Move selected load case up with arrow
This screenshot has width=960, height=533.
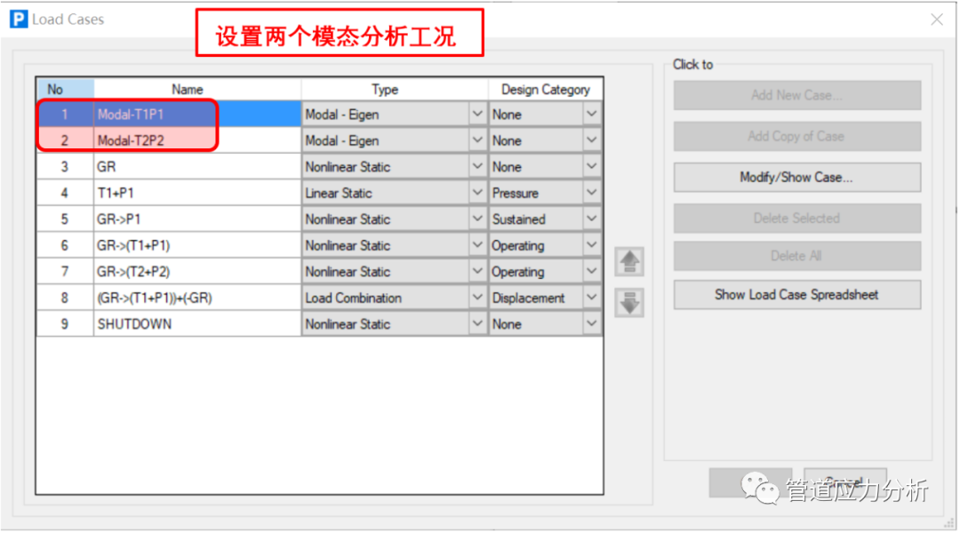click(629, 262)
